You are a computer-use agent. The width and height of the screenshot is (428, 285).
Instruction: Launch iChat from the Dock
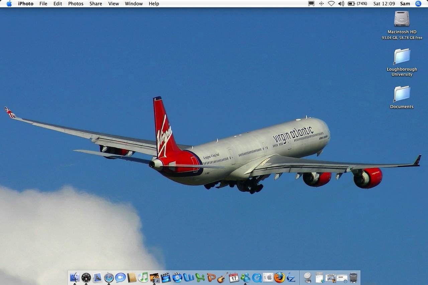click(x=120, y=277)
